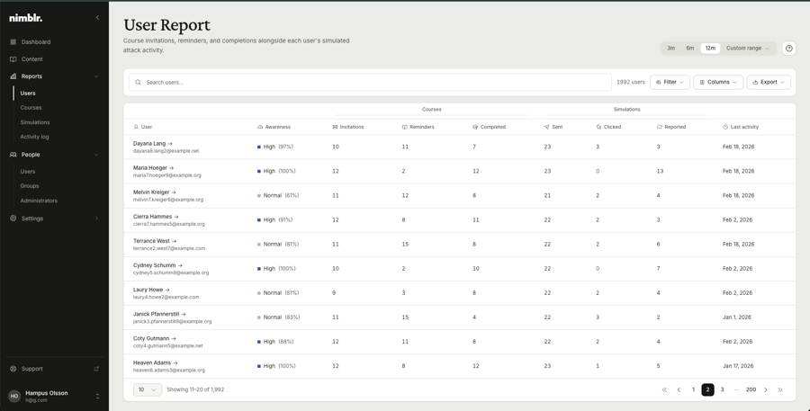The width and height of the screenshot is (810, 411).
Task: Select the 6m time range
Action: tap(689, 48)
